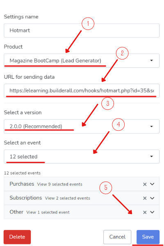Cancel the settings dialog
This screenshot has height=246, width=164.
117,237
